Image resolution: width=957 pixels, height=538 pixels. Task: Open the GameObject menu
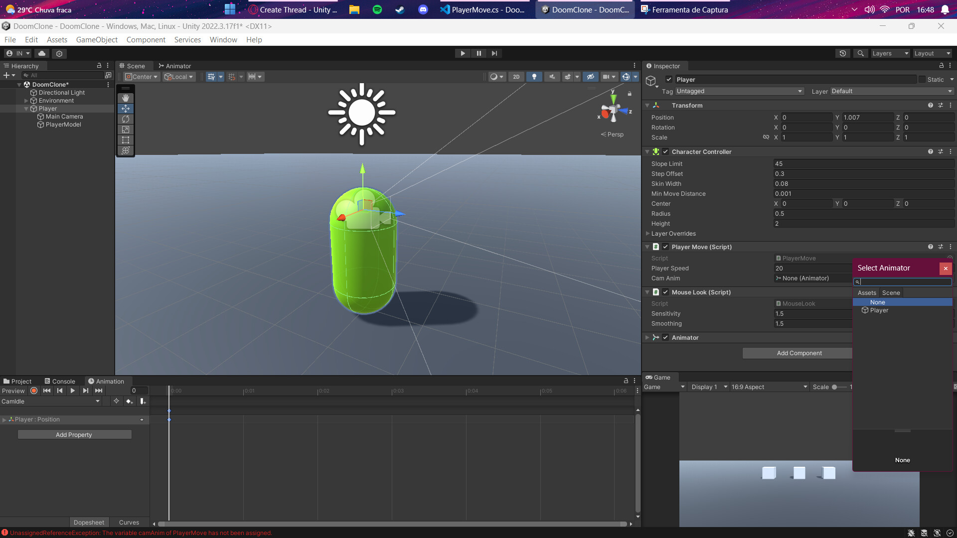coord(97,39)
